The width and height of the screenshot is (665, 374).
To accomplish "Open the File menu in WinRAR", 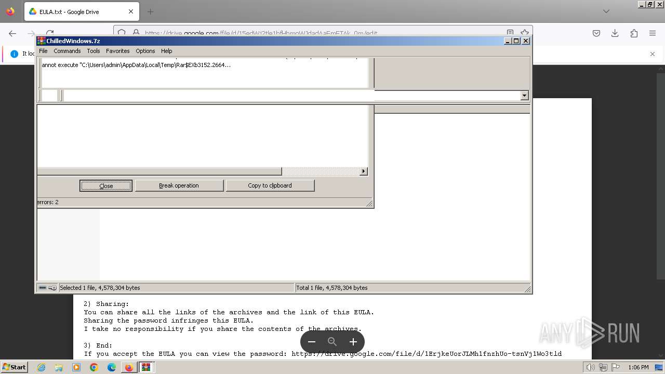I will tap(43, 51).
